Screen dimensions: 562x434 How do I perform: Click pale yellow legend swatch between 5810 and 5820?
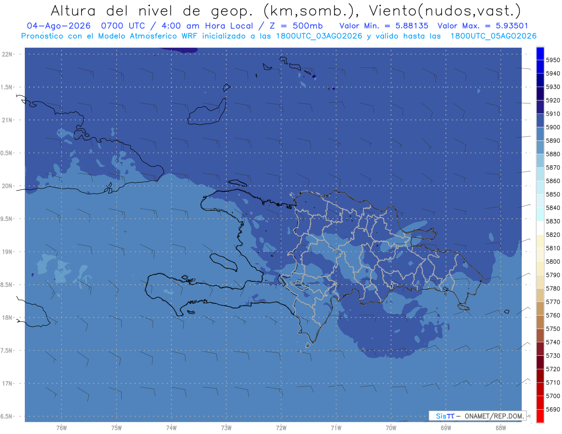tap(540, 241)
